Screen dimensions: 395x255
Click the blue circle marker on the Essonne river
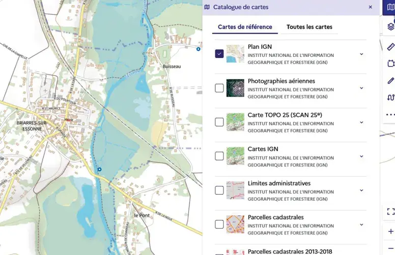pyautogui.click(x=99, y=170)
